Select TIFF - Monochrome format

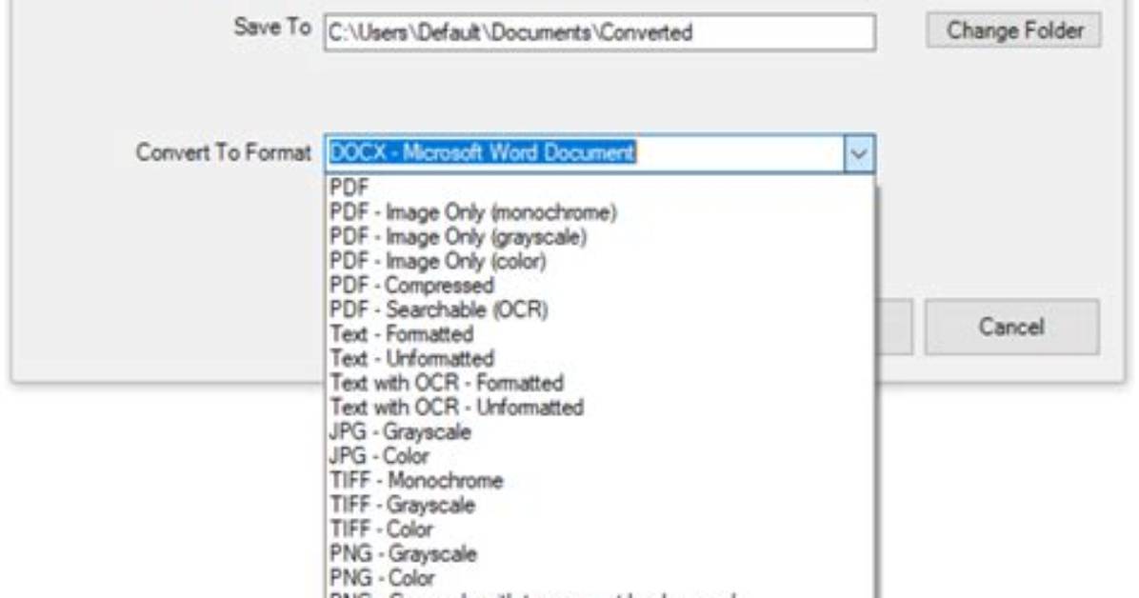(x=600, y=480)
